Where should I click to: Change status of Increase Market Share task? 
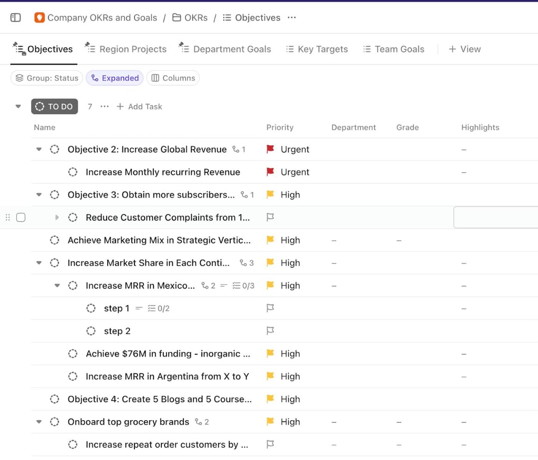(x=55, y=263)
